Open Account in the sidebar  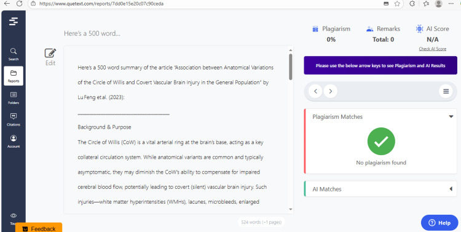tap(14, 142)
